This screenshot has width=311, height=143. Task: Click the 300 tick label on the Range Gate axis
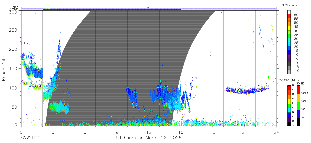click(13, 12)
